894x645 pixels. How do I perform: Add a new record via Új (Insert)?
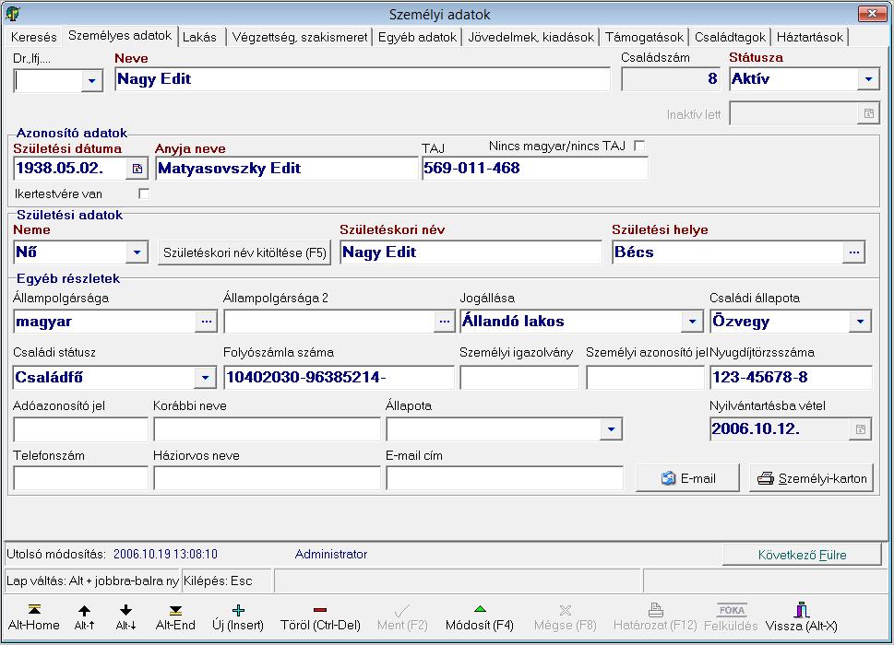[238, 617]
